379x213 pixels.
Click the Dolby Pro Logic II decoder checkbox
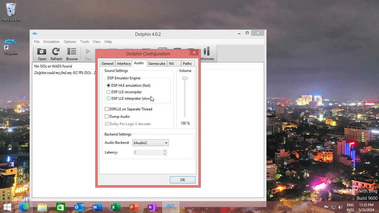pyautogui.click(x=128, y=124)
